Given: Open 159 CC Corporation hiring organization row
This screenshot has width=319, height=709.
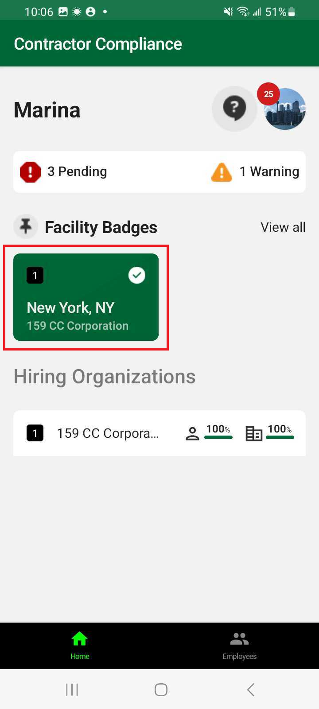Looking at the screenshot, I should 108,433.
